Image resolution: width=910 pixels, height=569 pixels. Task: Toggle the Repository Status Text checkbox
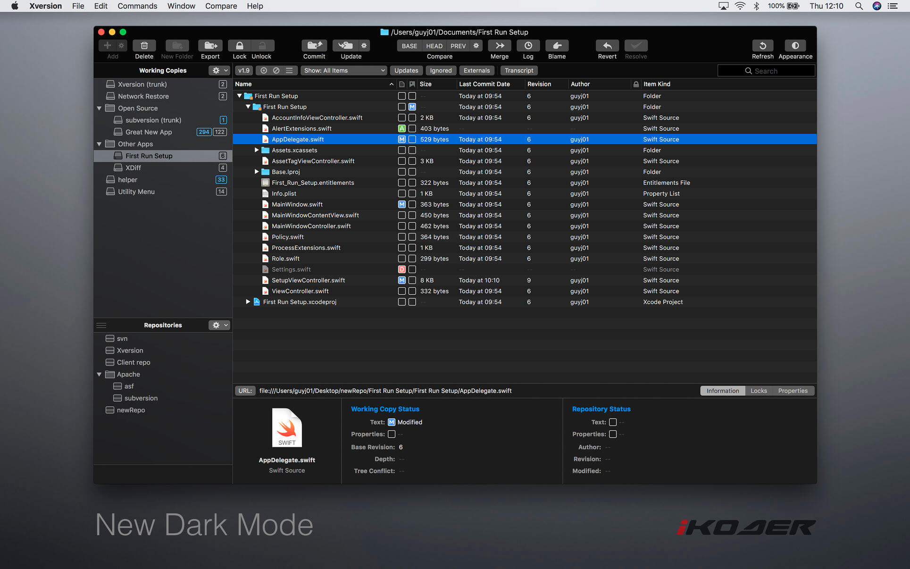[x=612, y=422]
